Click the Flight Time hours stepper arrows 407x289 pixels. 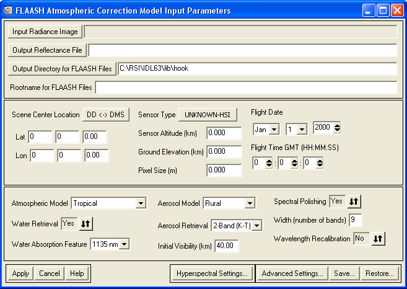pyautogui.click(x=269, y=163)
